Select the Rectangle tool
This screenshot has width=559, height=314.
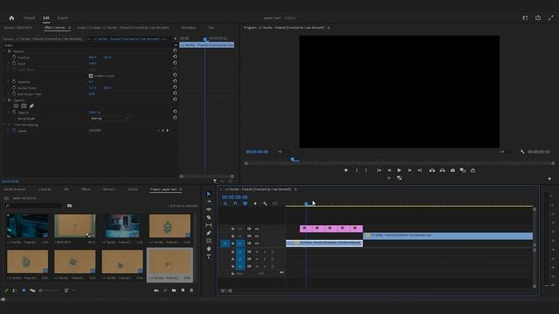pyautogui.click(x=209, y=241)
